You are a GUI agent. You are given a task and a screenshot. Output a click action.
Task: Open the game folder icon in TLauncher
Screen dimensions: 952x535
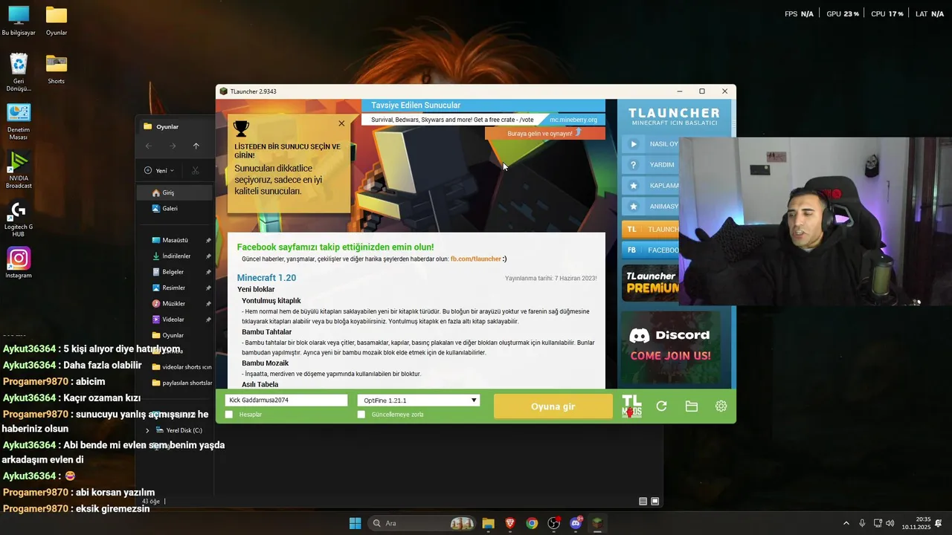[692, 406]
